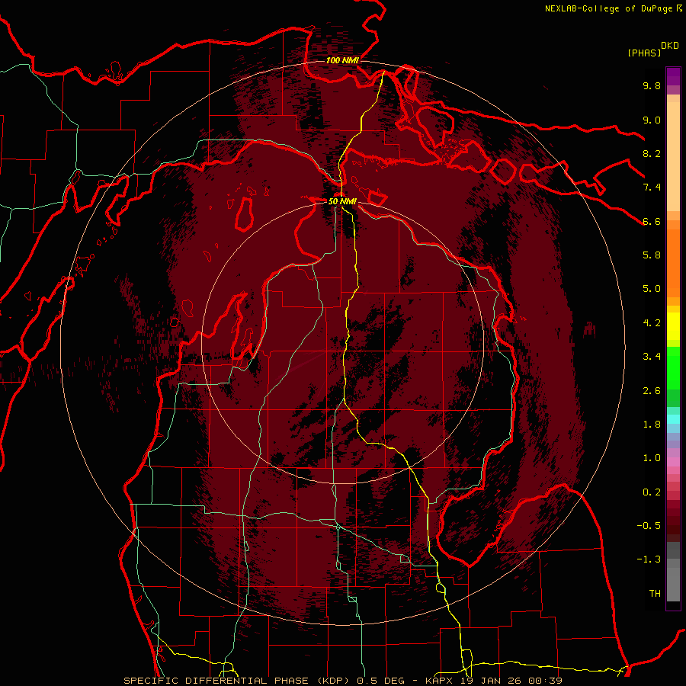Pick the cyan band on the color scale
Viewport: 686px width, 686px height.
673,419
